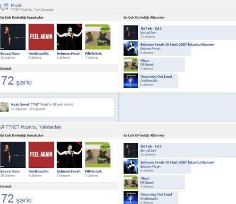Image resolution: width=236 pixels, height=204 pixels.
Task: Open Dreaming Out Loud cover in Yakınlardaki albums
Action: tap(131, 197)
